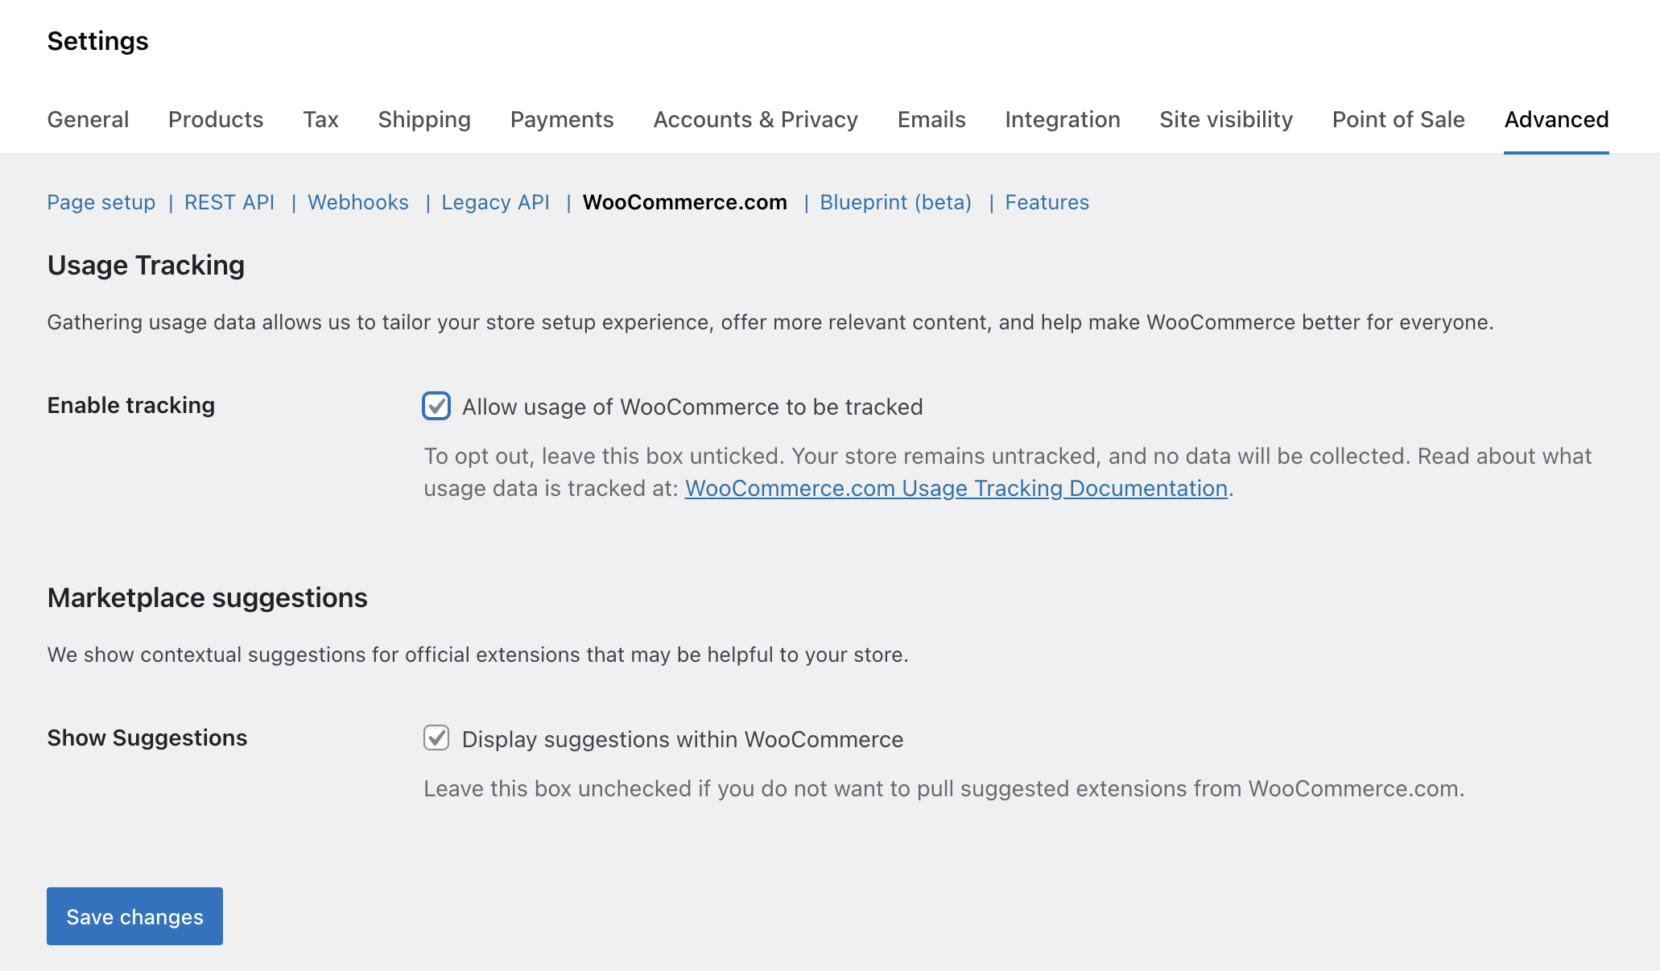Screen dimensions: 1660x971
Task: Open the Integration tab
Action: [x=1062, y=119]
